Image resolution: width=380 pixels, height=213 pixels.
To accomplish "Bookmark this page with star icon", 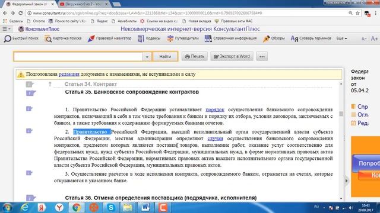I will pyautogui.click(x=357, y=13).
